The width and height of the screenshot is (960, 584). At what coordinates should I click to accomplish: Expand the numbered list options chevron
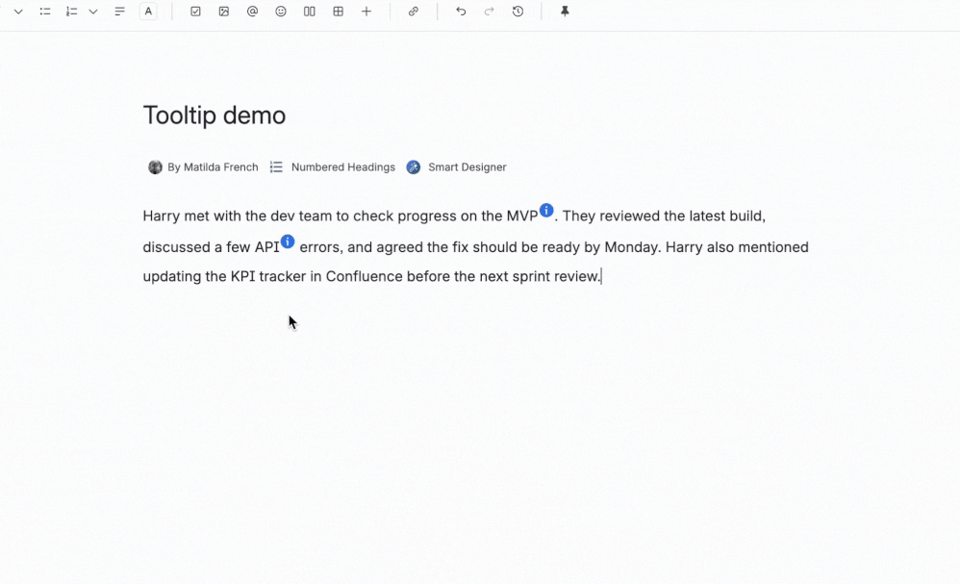(92, 11)
